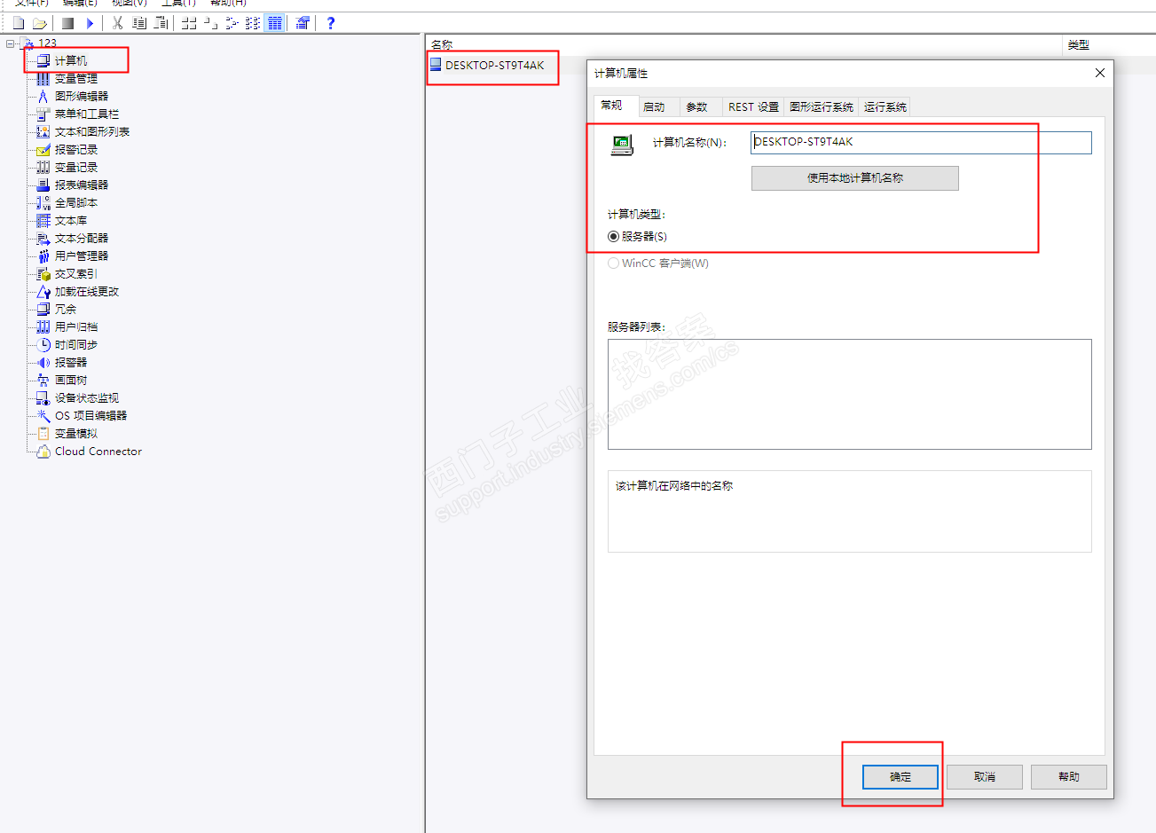Open 变量管理 in the tree
This screenshot has height=833, width=1156.
pos(76,78)
